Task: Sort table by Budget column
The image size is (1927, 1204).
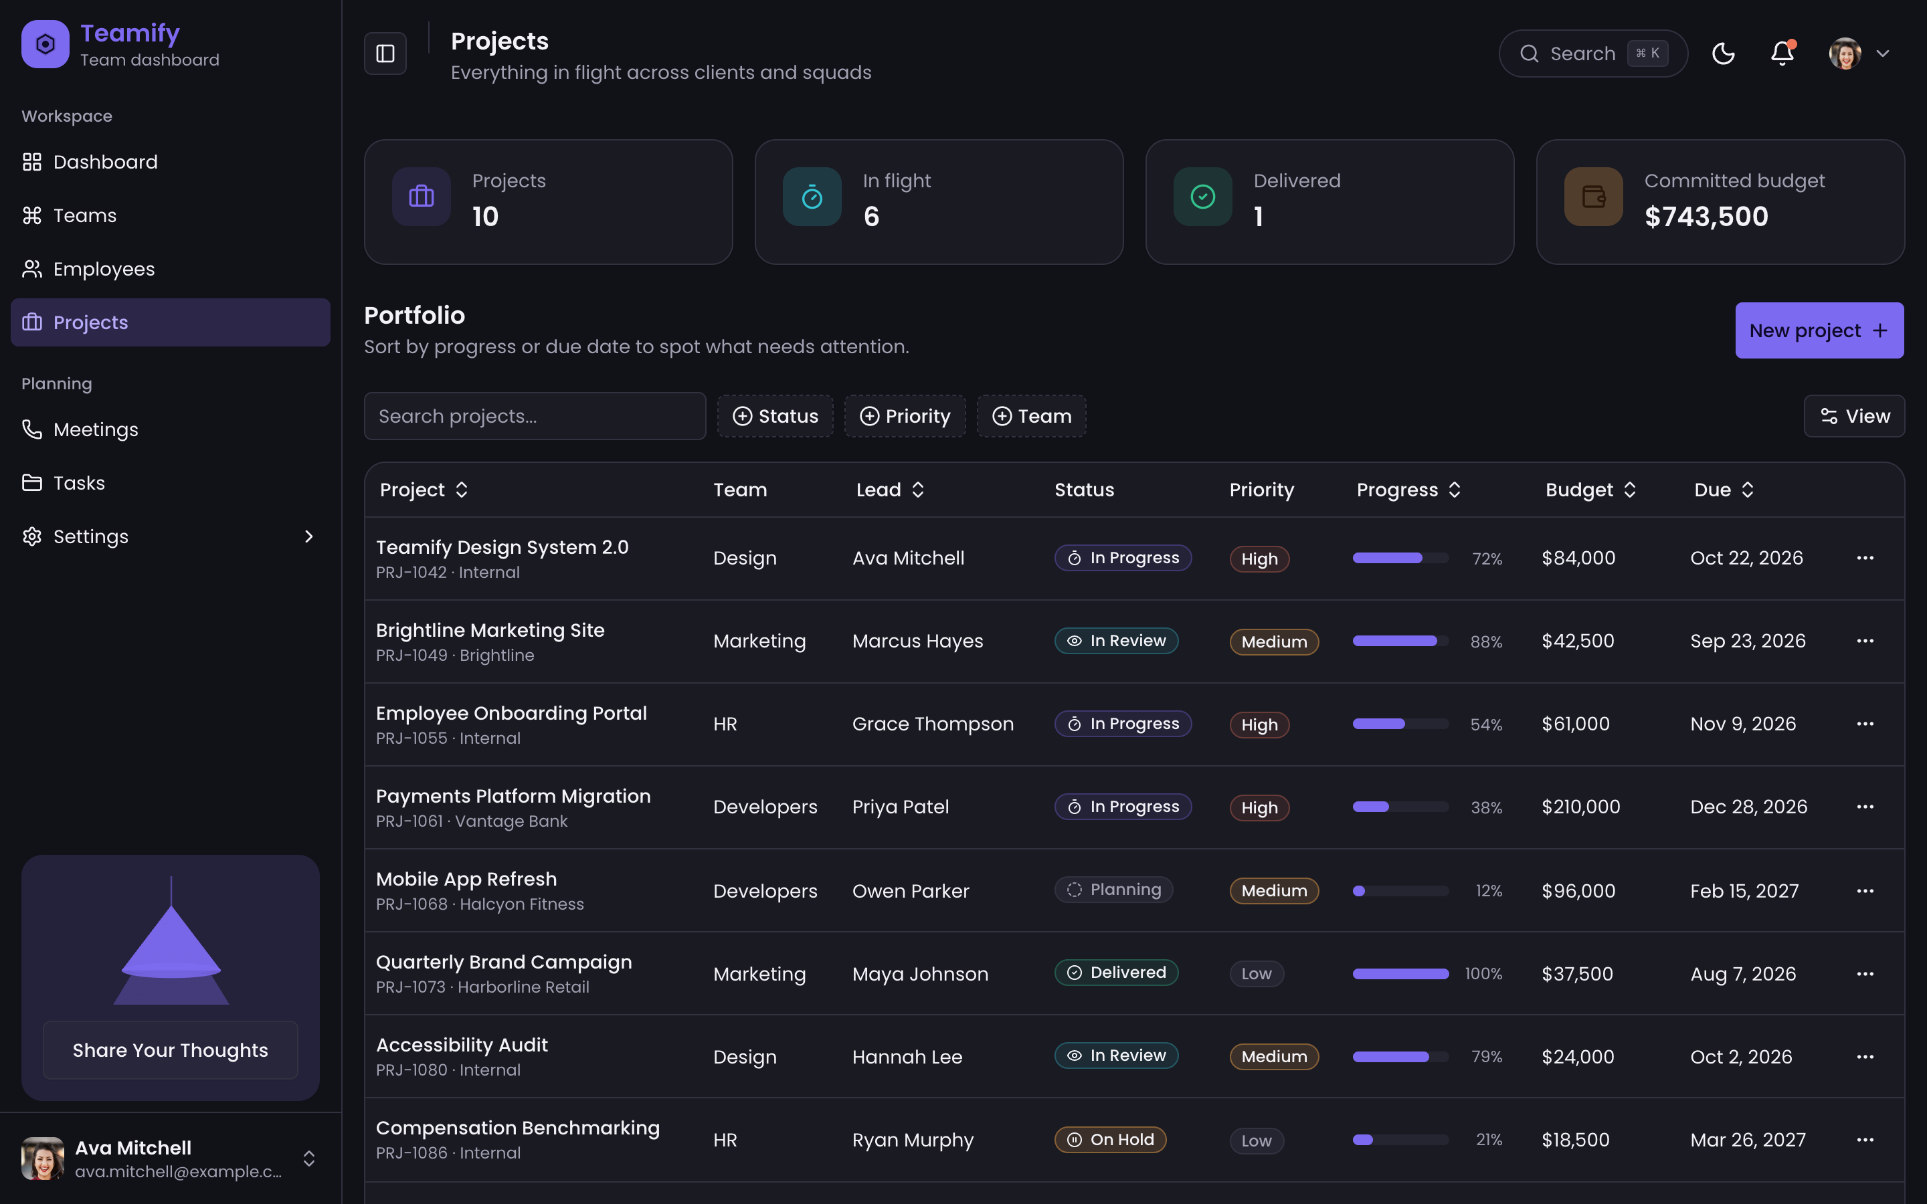Action: pos(1590,490)
